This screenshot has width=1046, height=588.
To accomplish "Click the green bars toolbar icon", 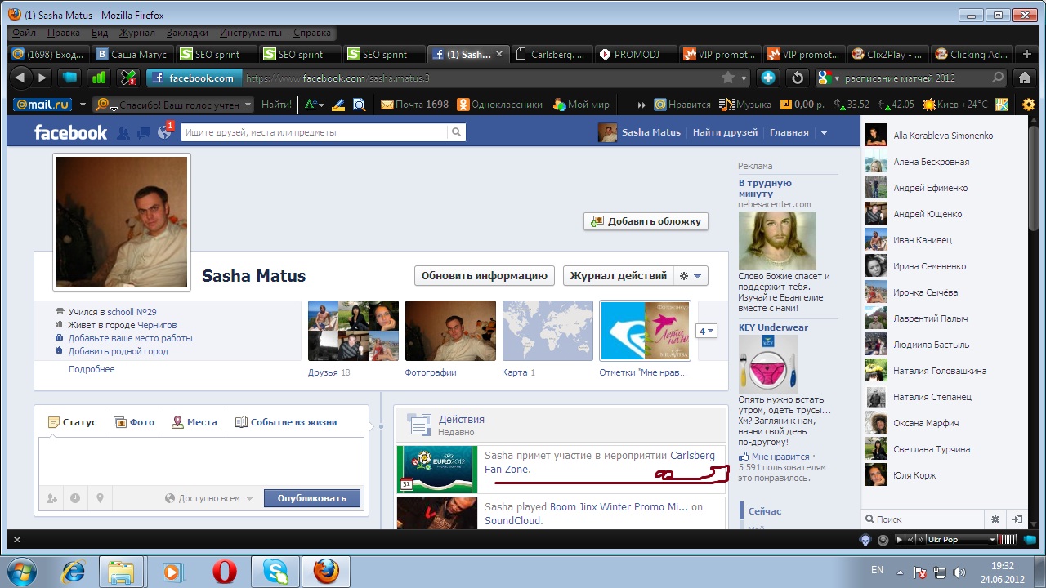I will pos(98,78).
